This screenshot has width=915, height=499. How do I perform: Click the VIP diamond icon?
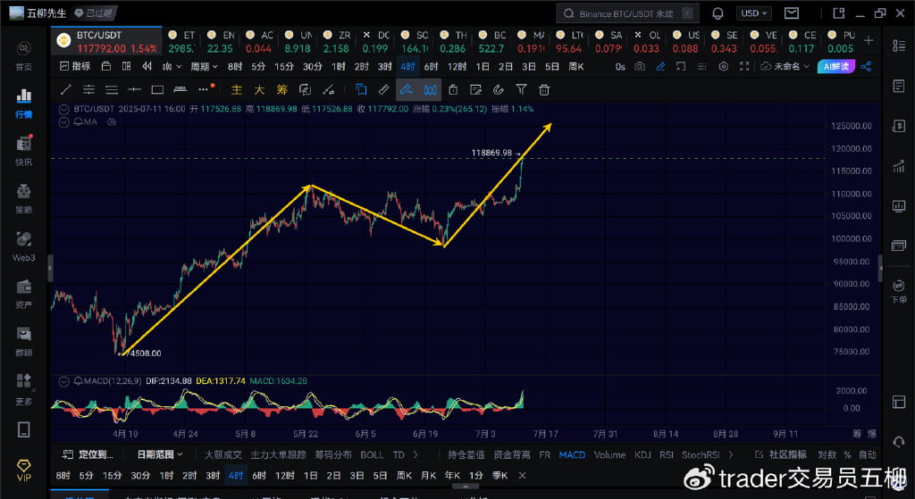[24, 470]
